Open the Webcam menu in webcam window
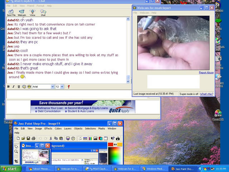Image resolution: width=229 pixels, height=172 pixels. pyautogui.click(x=144, y=13)
